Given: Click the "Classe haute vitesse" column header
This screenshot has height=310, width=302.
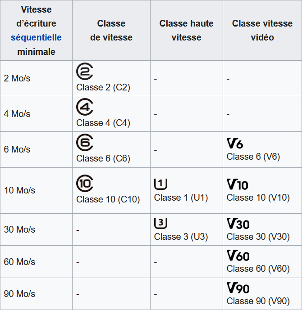Looking at the screenshot, I should point(186,31).
